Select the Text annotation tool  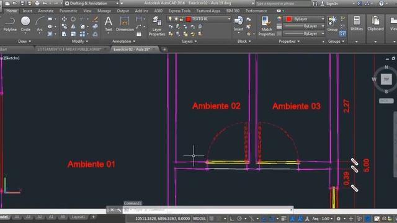click(109, 24)
